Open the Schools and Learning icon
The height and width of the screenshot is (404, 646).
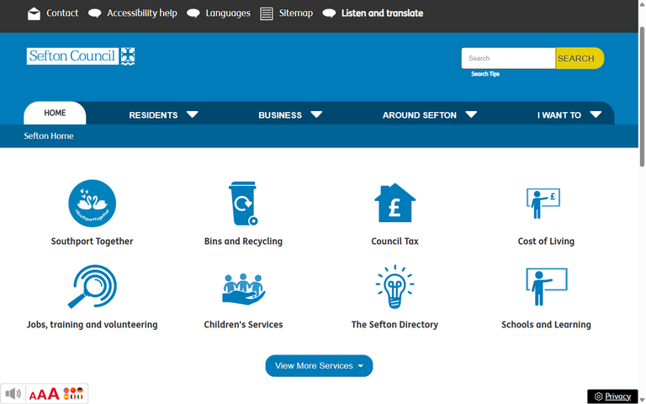545,287
